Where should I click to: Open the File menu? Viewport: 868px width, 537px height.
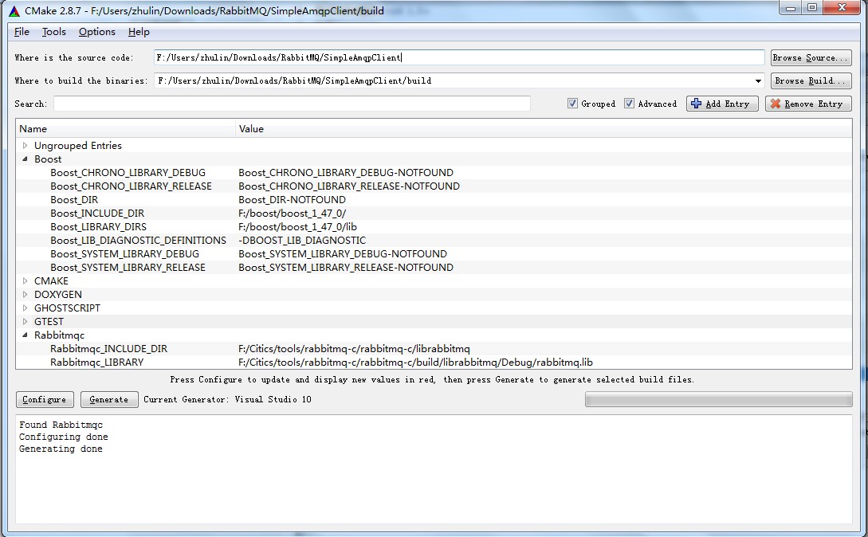pos(22,32)
